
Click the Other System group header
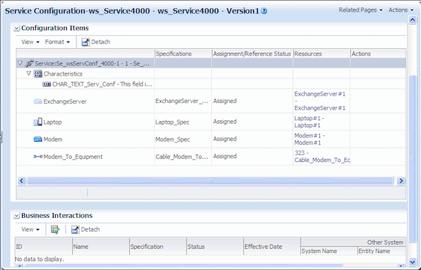[353, 242]
